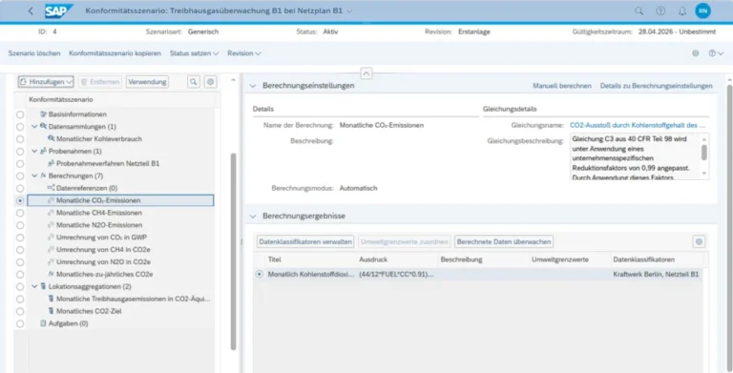Open results table settings gear
This screenshot has width=733, height=373.
(699, 241)
